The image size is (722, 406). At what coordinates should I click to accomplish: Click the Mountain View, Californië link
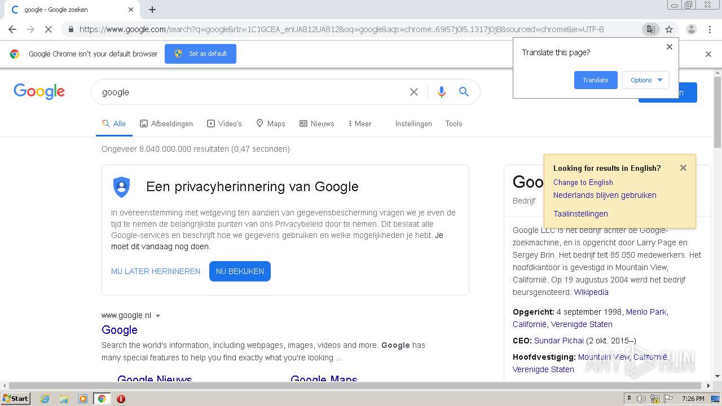coord(623,357)
